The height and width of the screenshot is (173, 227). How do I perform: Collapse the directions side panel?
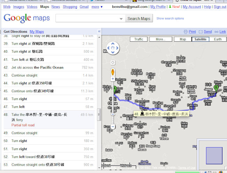pos(99,31)
